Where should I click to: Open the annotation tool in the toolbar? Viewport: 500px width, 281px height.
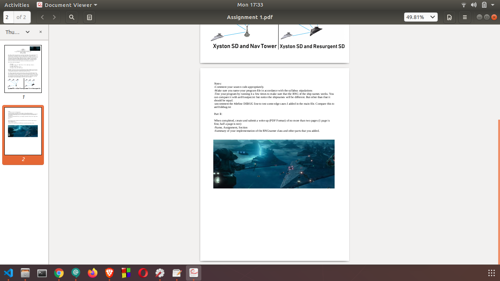click(x=89, y=17)
